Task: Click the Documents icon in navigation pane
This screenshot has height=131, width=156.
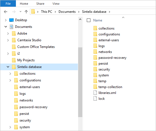Action: coord(11,27)
